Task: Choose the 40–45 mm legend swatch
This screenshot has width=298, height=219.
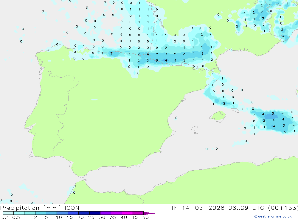Action: pos(127,213)
